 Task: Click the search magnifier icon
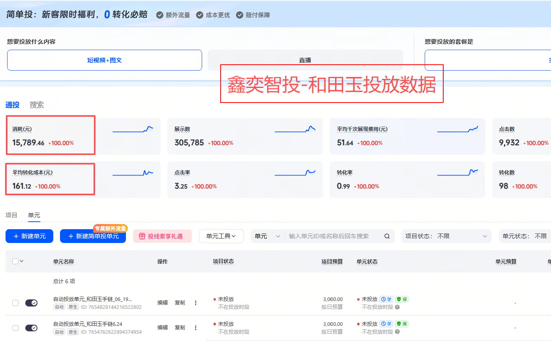pyautogui.click(x=387, y=236)
